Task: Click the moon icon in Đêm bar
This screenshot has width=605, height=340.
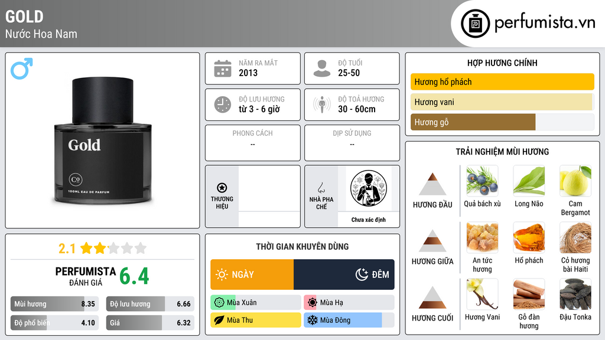Action: click(x=362, y=274)
